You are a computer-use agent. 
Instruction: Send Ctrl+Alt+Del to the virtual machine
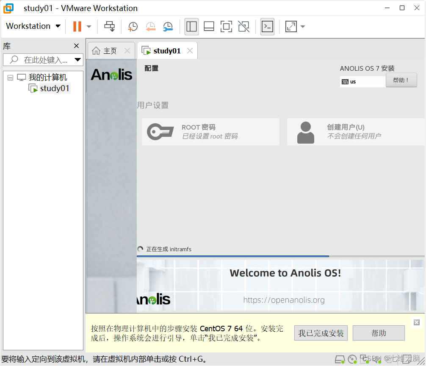pyautogui.click(x=110, y=26)
